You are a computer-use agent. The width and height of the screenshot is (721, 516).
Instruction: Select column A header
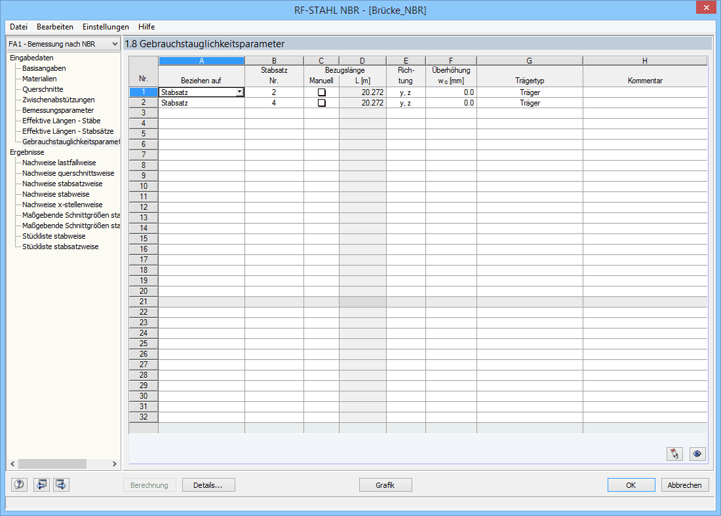(201, 61)
